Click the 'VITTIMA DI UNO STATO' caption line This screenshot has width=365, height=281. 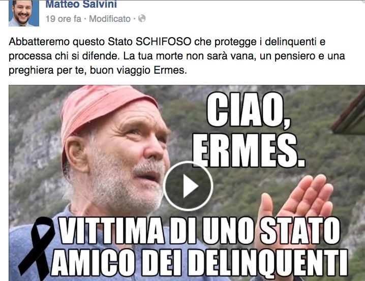[199, 231]
